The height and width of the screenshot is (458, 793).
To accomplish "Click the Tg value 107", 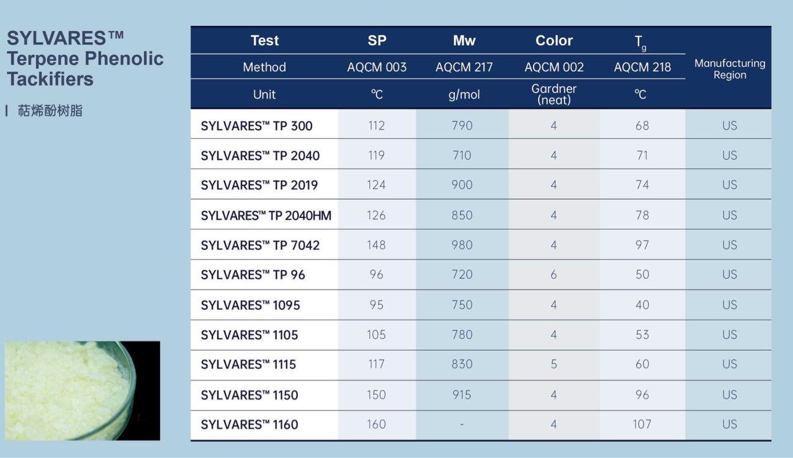I will 642,425.
